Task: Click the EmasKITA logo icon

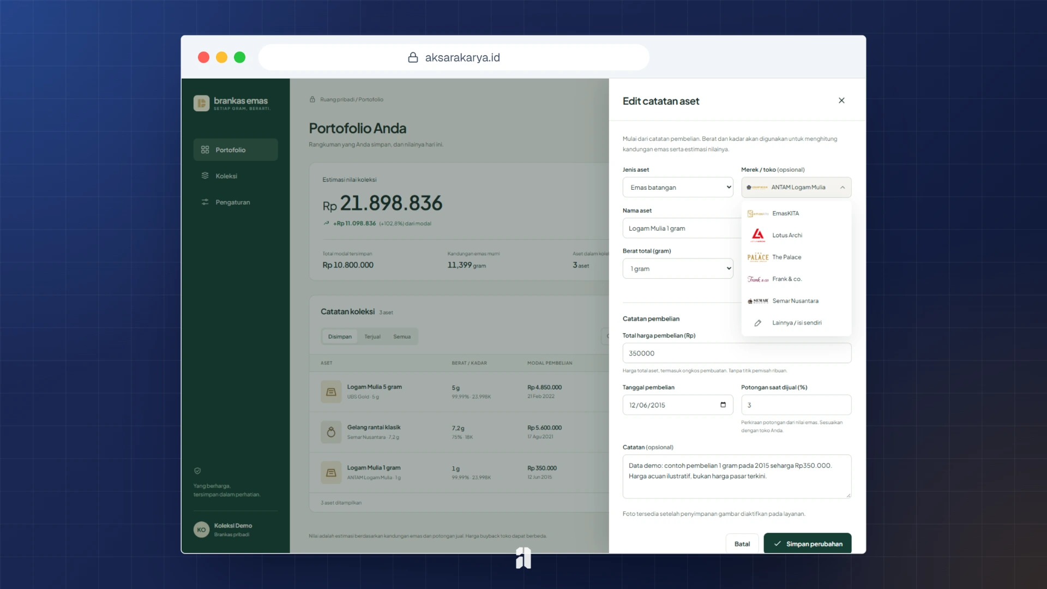Action: pos(758,213)
